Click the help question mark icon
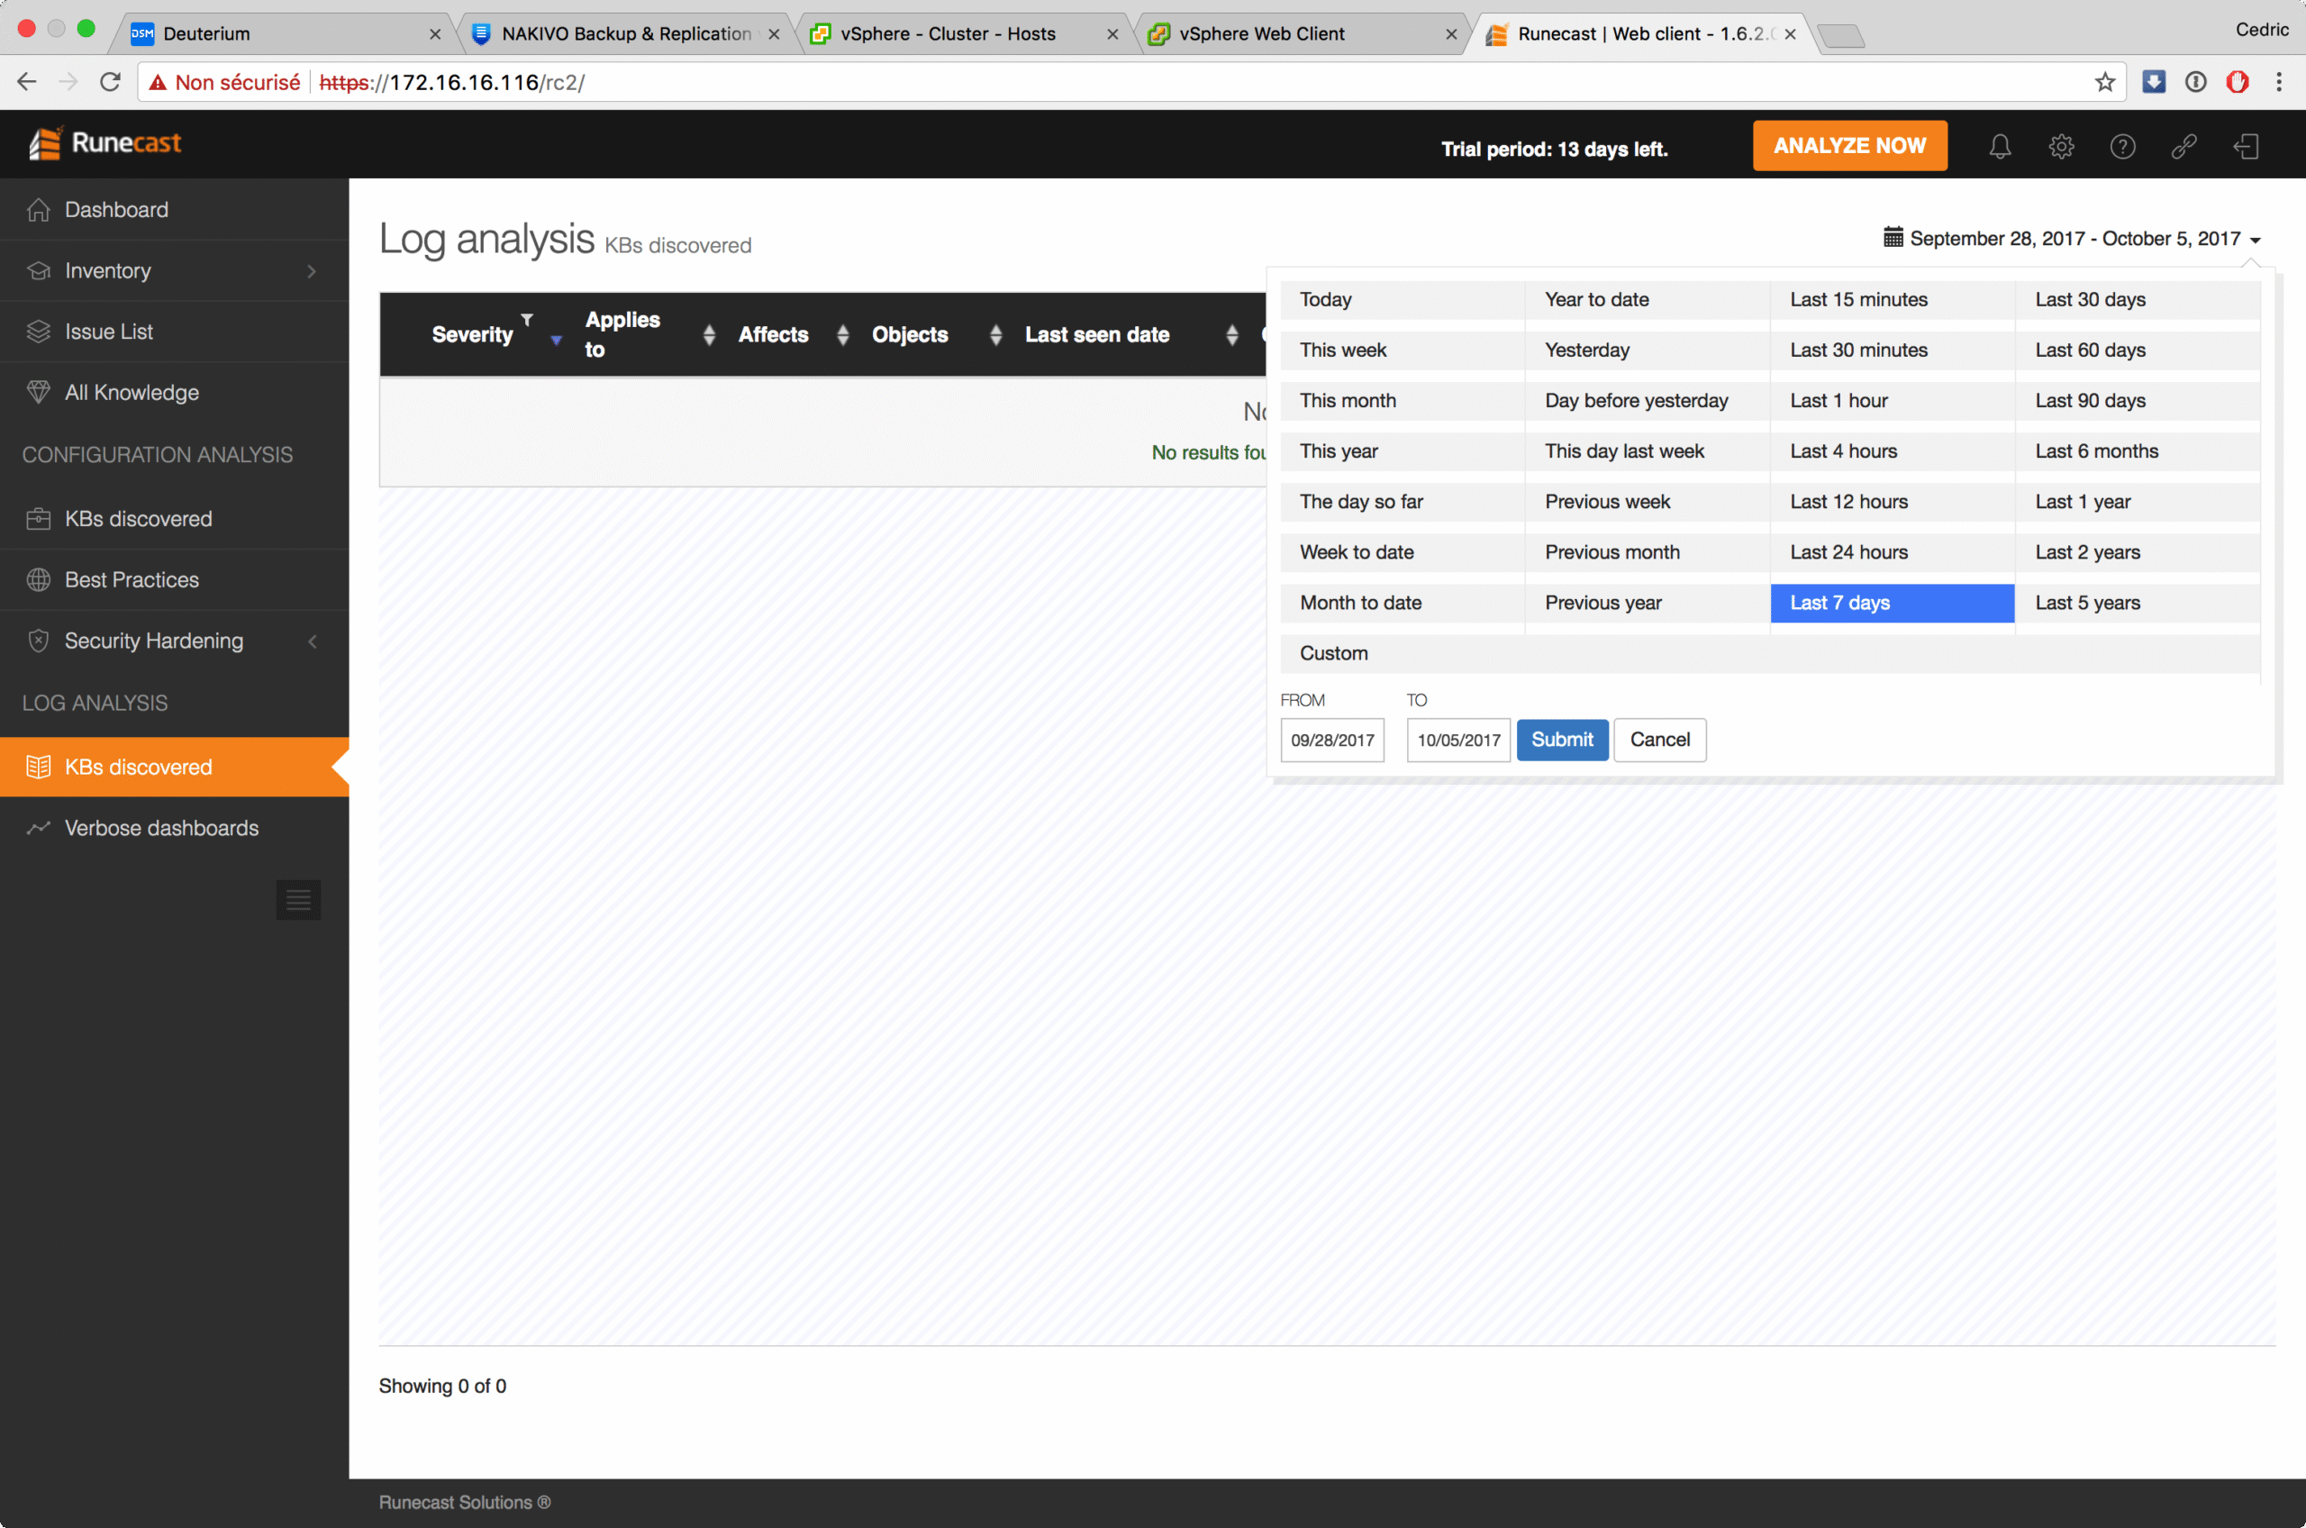 click(x=2122, y=146)
